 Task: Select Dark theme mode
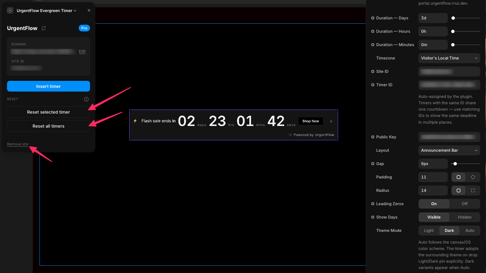point(449,231)
